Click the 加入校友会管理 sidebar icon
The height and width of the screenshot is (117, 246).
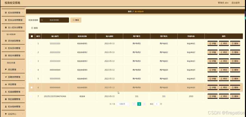pos(6,28)
